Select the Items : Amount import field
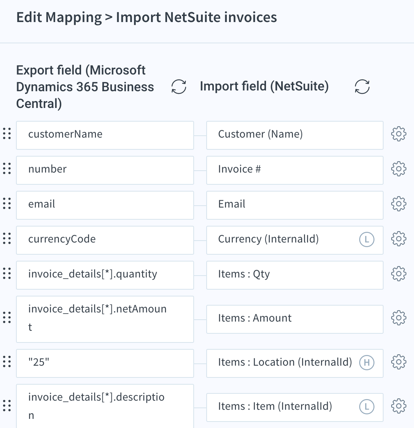Image resolution: width=414 pixels, height=428 pixels. (295, 319)
